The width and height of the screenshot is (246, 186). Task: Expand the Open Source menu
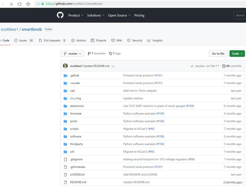tap(119, 15)
